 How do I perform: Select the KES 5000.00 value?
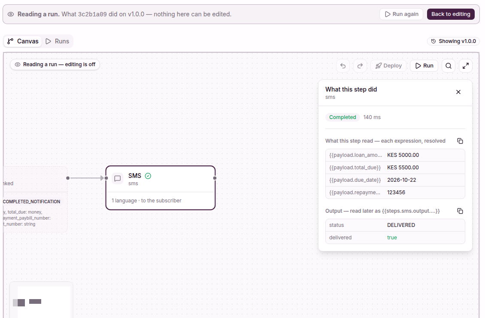point(403,155)
